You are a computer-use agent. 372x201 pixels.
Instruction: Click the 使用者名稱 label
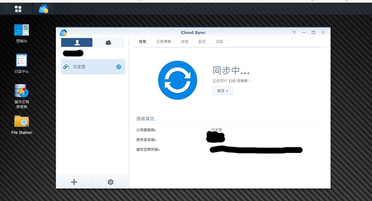point(146,140)
